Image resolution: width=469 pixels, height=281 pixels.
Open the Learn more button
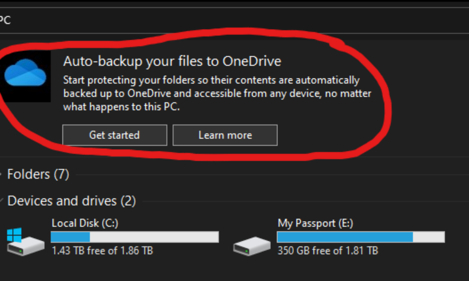(225, 135)
